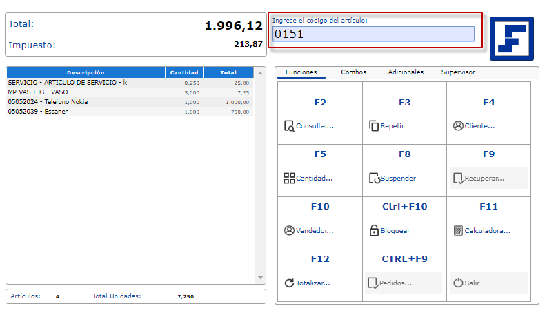Open the Combos tab
Viewport: 556px width, 326px height.
(353, 72)
